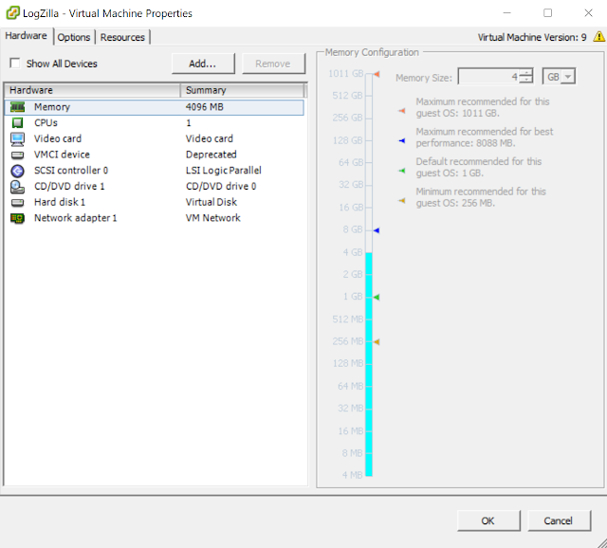The height and width of the screenshot is (548, 607).
Task: Select the VMCI device row label
Action: (62, 155)
